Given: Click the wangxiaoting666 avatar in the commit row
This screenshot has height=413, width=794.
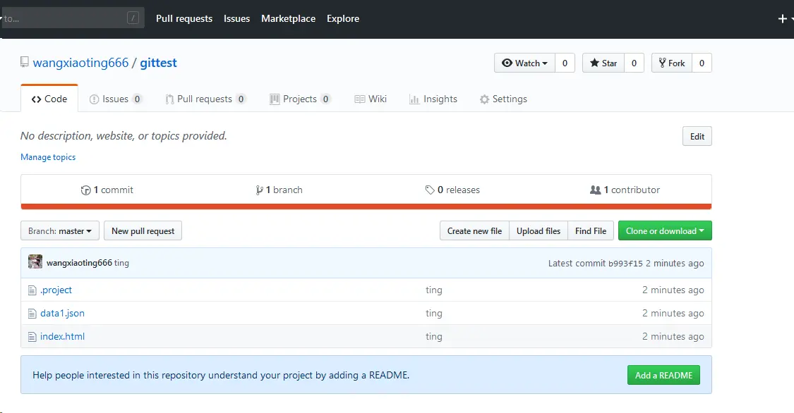Looking at the screenshot, I should coord(35,262).
